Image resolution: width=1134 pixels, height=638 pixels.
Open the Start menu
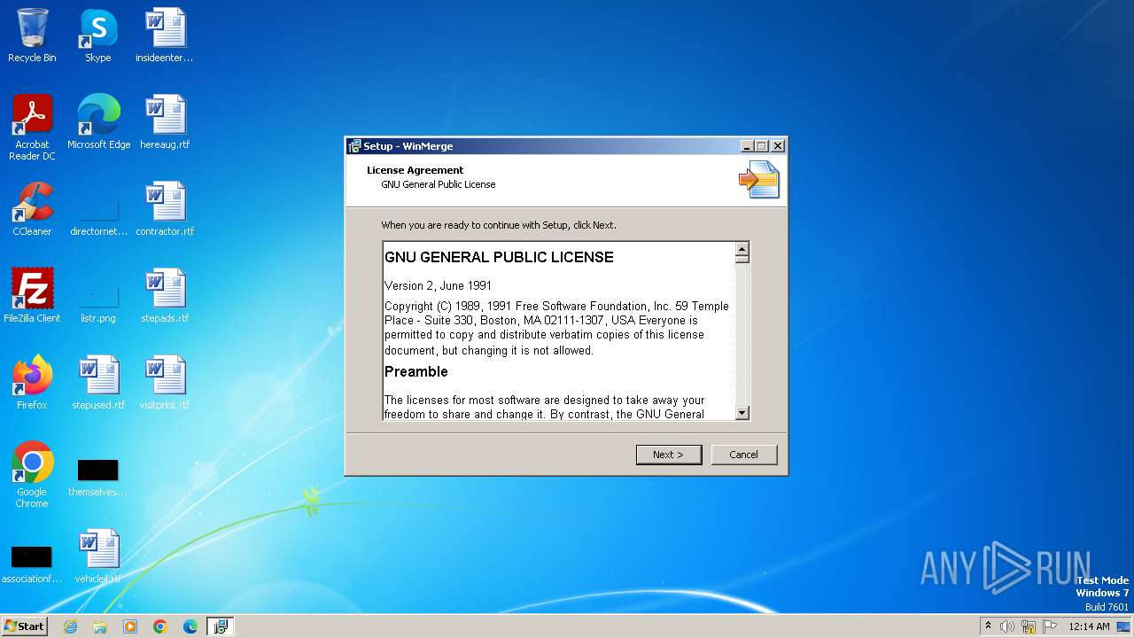[x=24, y=626]
